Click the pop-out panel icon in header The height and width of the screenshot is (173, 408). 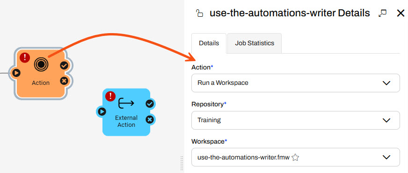coord(382,14)
